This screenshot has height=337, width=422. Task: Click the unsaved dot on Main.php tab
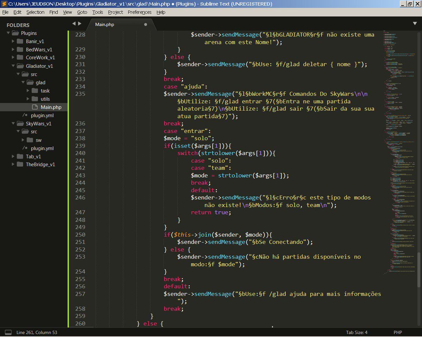click(146, 25)
